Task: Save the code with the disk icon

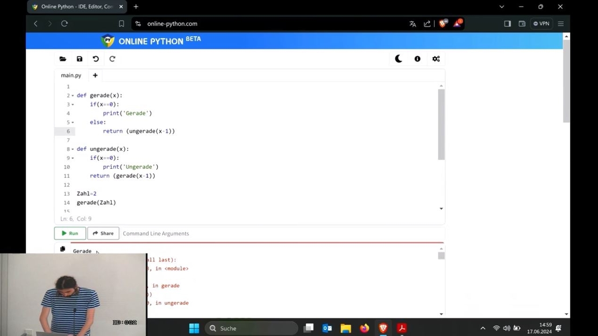Action: [x=79, y=59]
